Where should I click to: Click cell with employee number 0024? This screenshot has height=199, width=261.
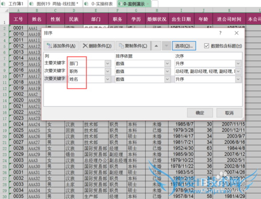coord(18,124)
